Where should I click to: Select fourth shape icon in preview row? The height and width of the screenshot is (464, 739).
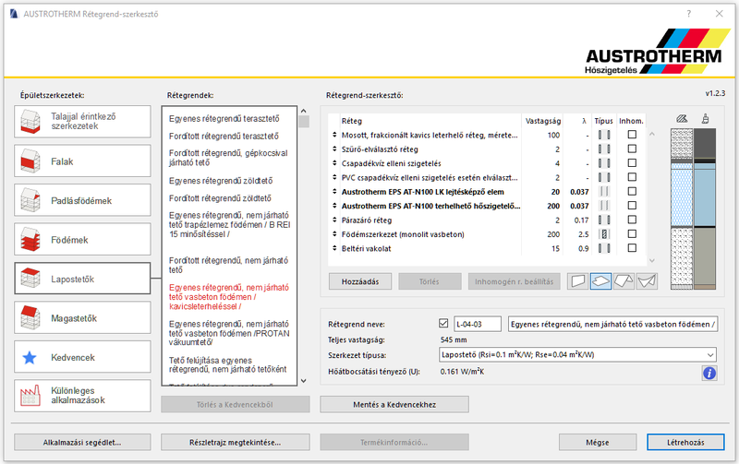[x=647, y=281]
